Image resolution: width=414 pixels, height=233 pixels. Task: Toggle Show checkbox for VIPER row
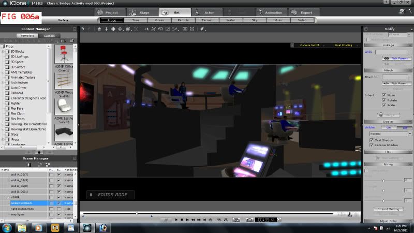coord(59,197)
